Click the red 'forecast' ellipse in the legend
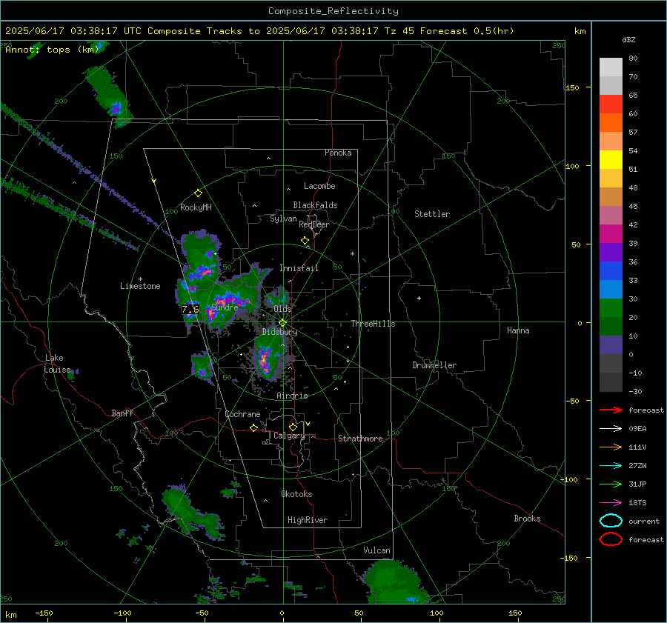Image resolution: width=667 pixels, height=623 pixels. (611, 539)
